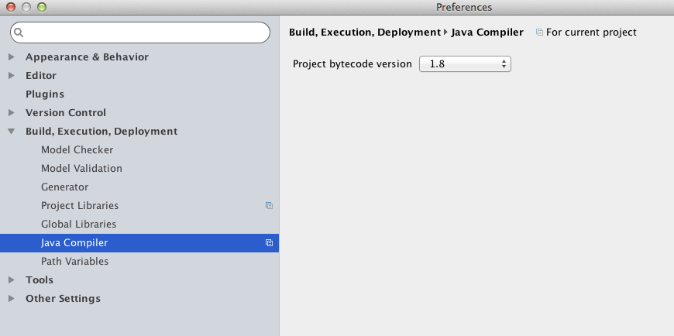Expand the Appearance & Behavior section
This screenshot has height=336, width=674.
tap(12, 57)
